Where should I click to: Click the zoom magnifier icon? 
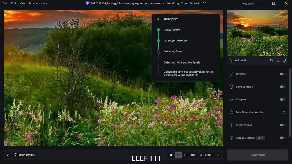click(x=201, y=155)
